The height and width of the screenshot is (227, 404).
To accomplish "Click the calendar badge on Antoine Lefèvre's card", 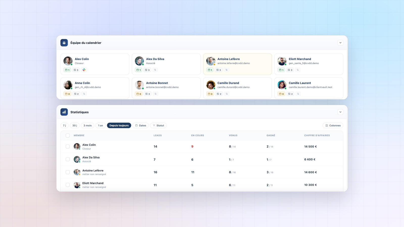I will coord(210,70).
